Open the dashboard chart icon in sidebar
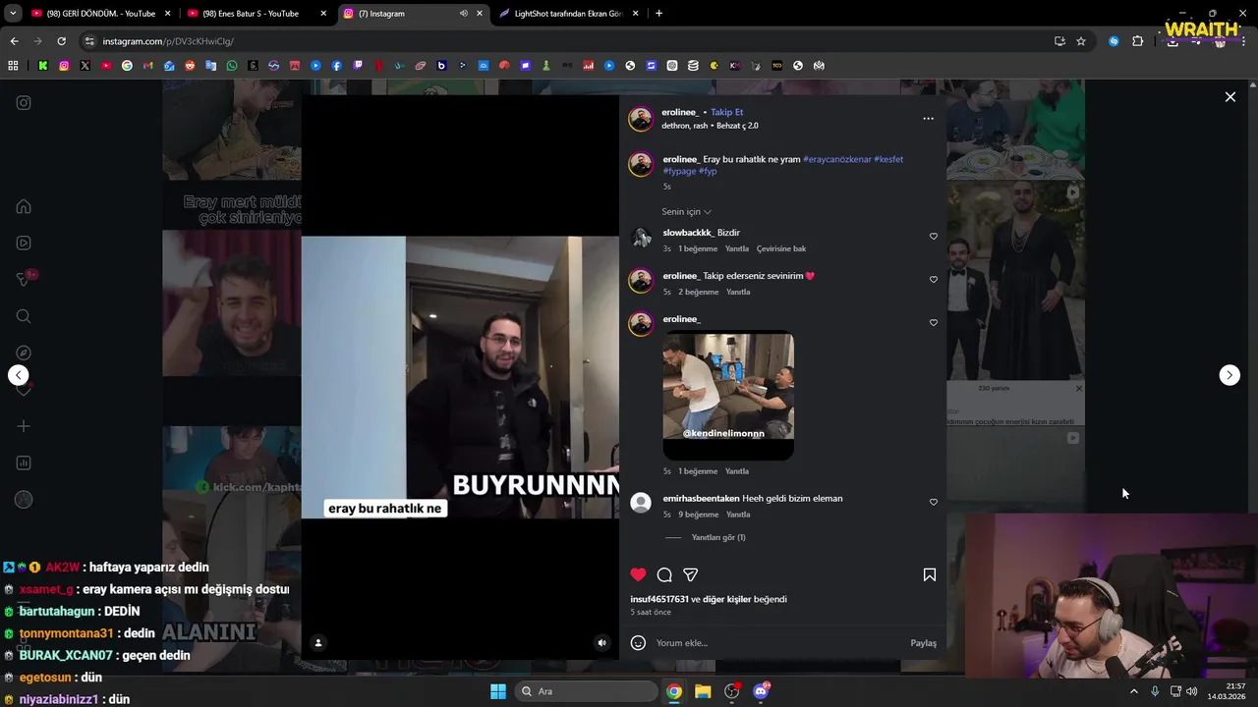The width and height of the screenshot is (1258, 707). coord(24,462)
